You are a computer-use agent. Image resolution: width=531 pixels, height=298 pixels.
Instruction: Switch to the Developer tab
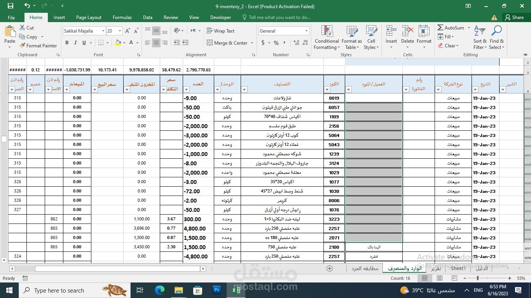[x=220, y=17]
